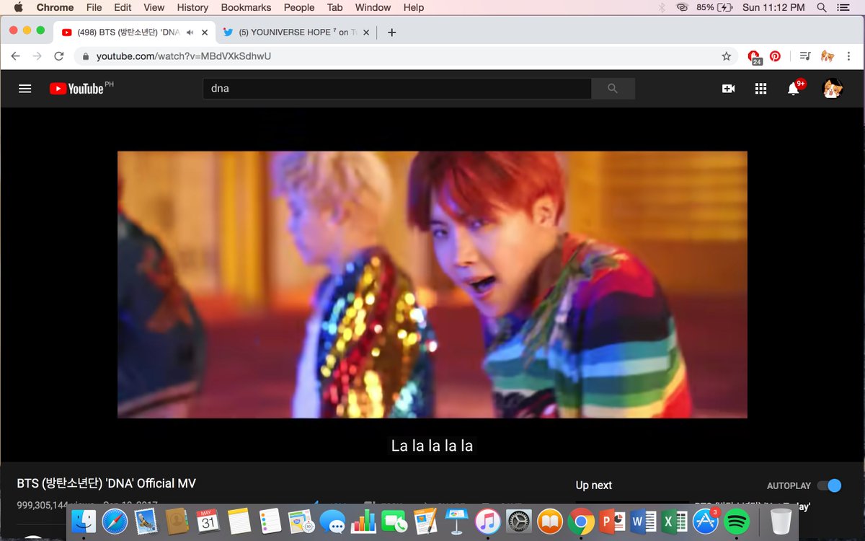Open the File menu
Image resolution: width=865 pixels, height=541 pixels.
94,7
